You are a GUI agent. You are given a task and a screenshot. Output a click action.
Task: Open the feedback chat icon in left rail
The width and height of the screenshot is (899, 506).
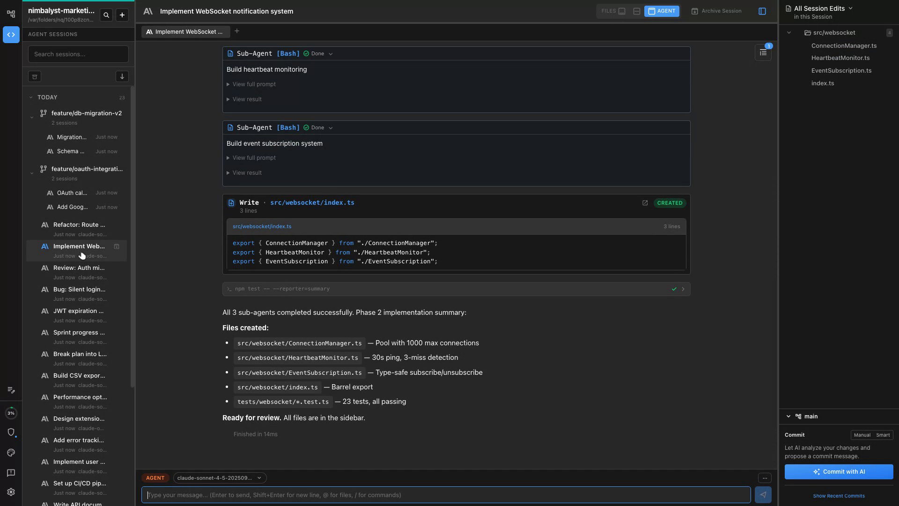11,473
